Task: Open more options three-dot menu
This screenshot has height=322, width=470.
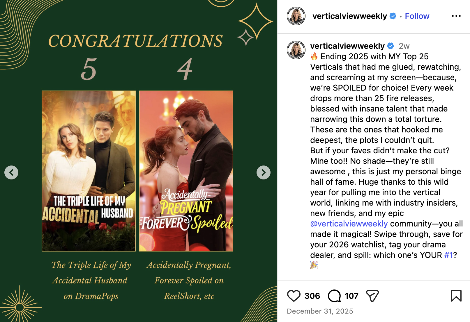Action: 456,16
